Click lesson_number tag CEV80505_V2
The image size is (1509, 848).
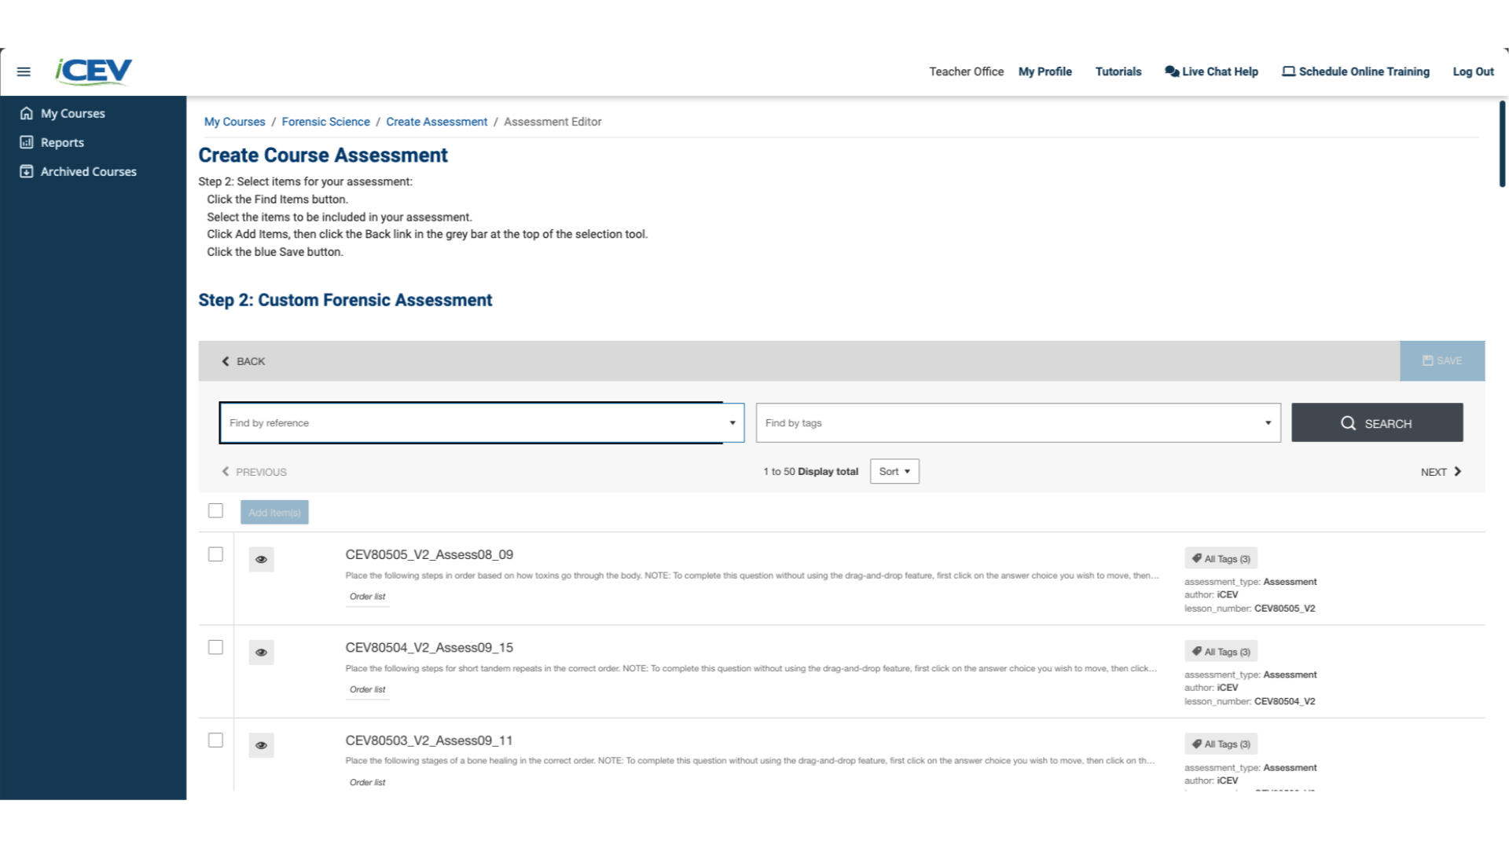point(1284,609)
